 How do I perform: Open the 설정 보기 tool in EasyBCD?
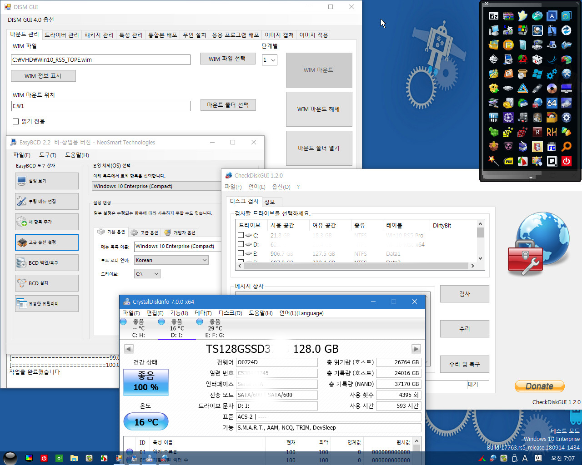(x=47, y=181)
